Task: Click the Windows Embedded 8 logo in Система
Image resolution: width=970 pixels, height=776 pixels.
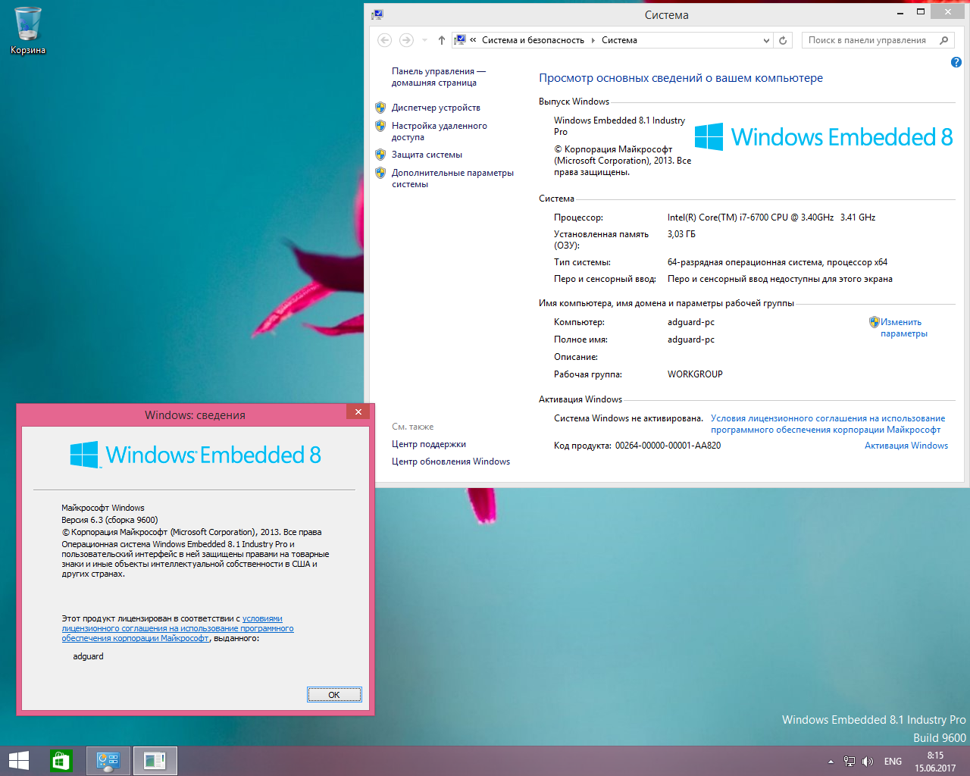Action: pos(824,137)
